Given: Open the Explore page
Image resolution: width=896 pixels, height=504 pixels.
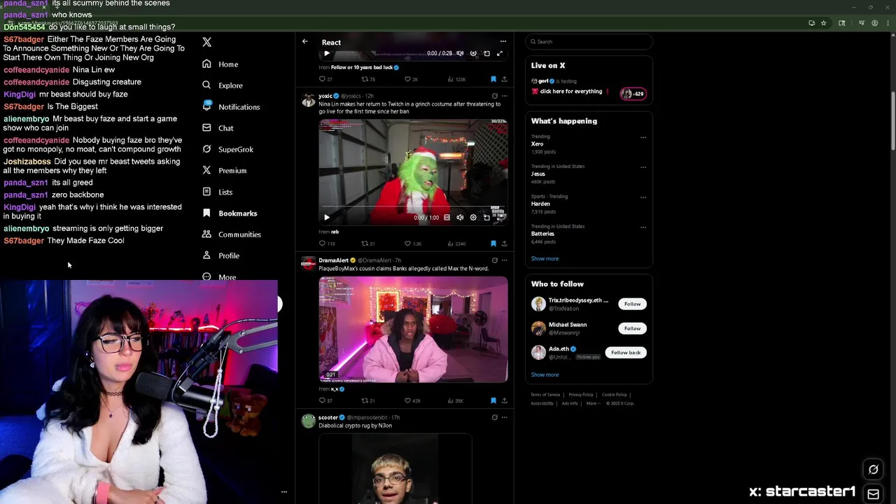Looking at the screenshot, I should tap(223, 85).
